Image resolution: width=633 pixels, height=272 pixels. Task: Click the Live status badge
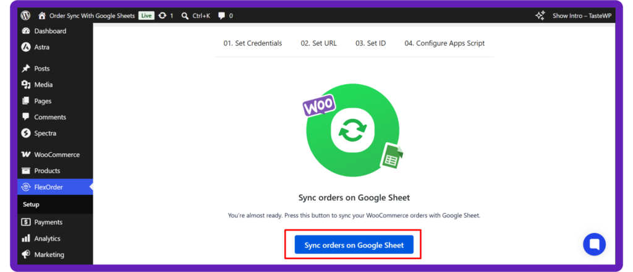pyautogui.click(x=146, y=15)
